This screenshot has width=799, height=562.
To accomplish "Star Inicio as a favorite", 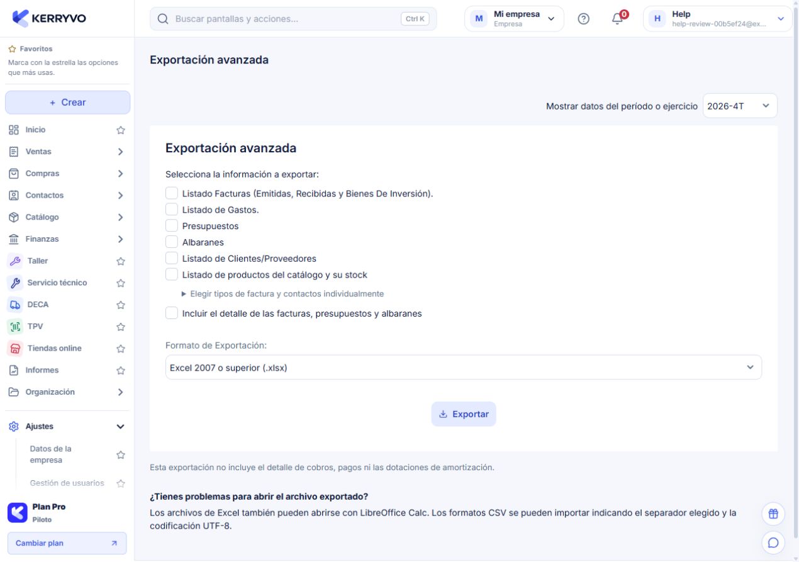I will [x=121, y=130].
